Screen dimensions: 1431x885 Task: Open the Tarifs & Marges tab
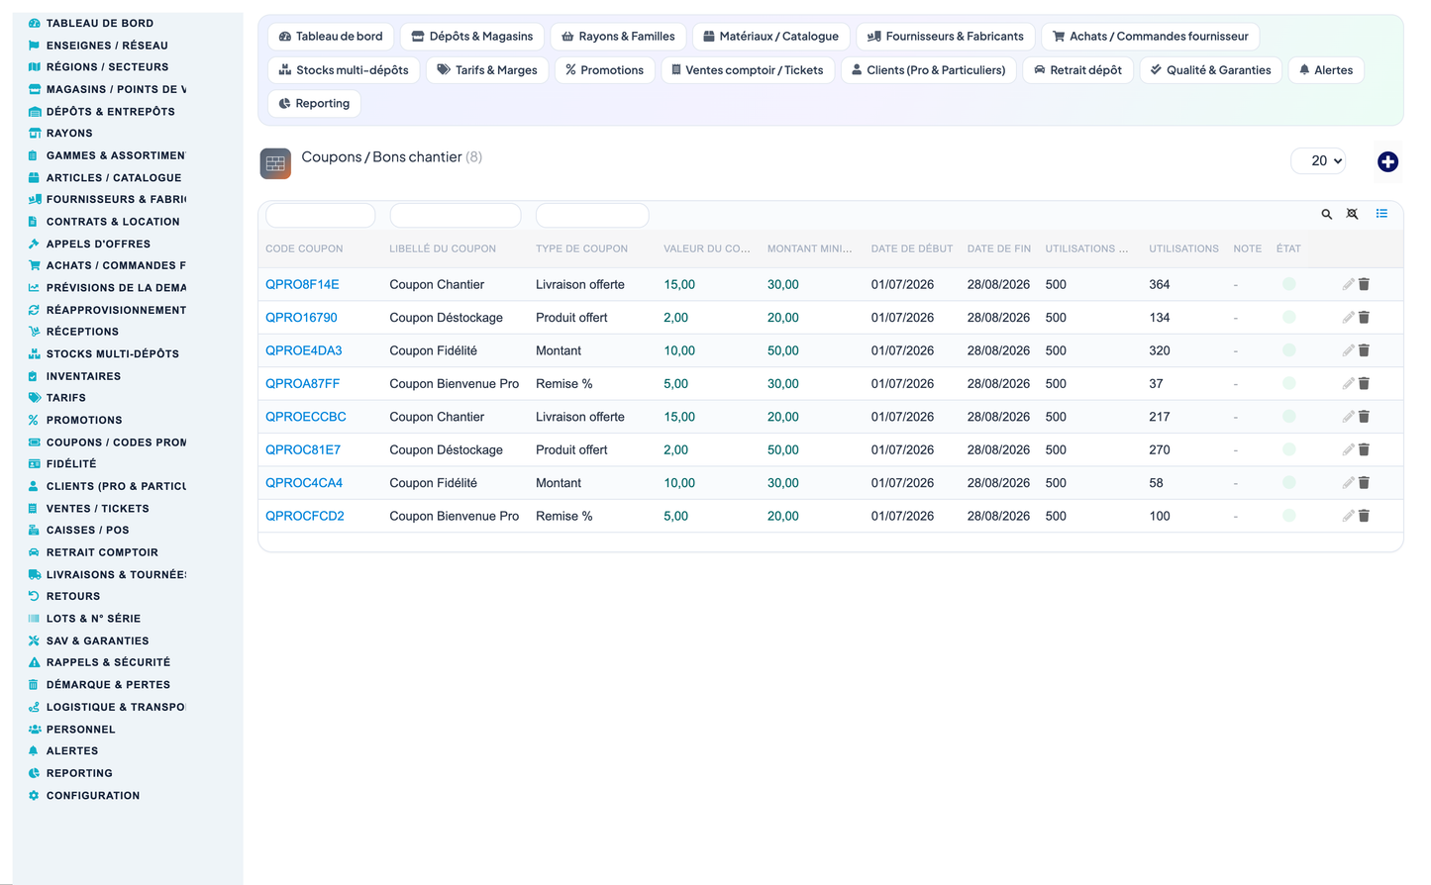pyautogui.click(x=487, y=70)
